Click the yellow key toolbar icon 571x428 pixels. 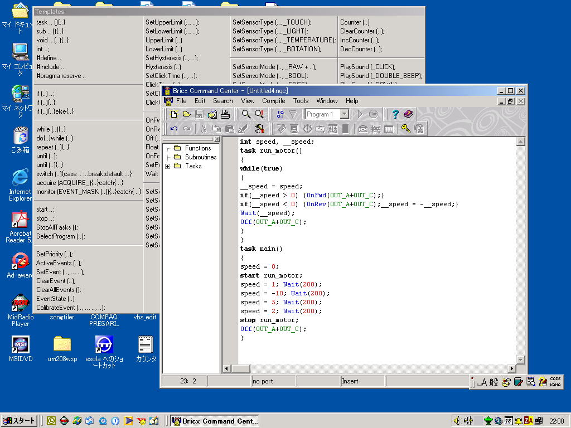coord(406,129)
